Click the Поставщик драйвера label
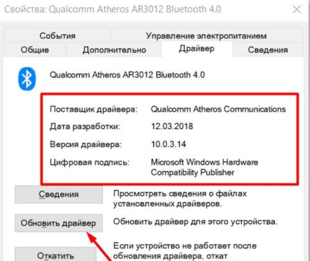Viewport: 310px width, 261px height. pos(93,109)
